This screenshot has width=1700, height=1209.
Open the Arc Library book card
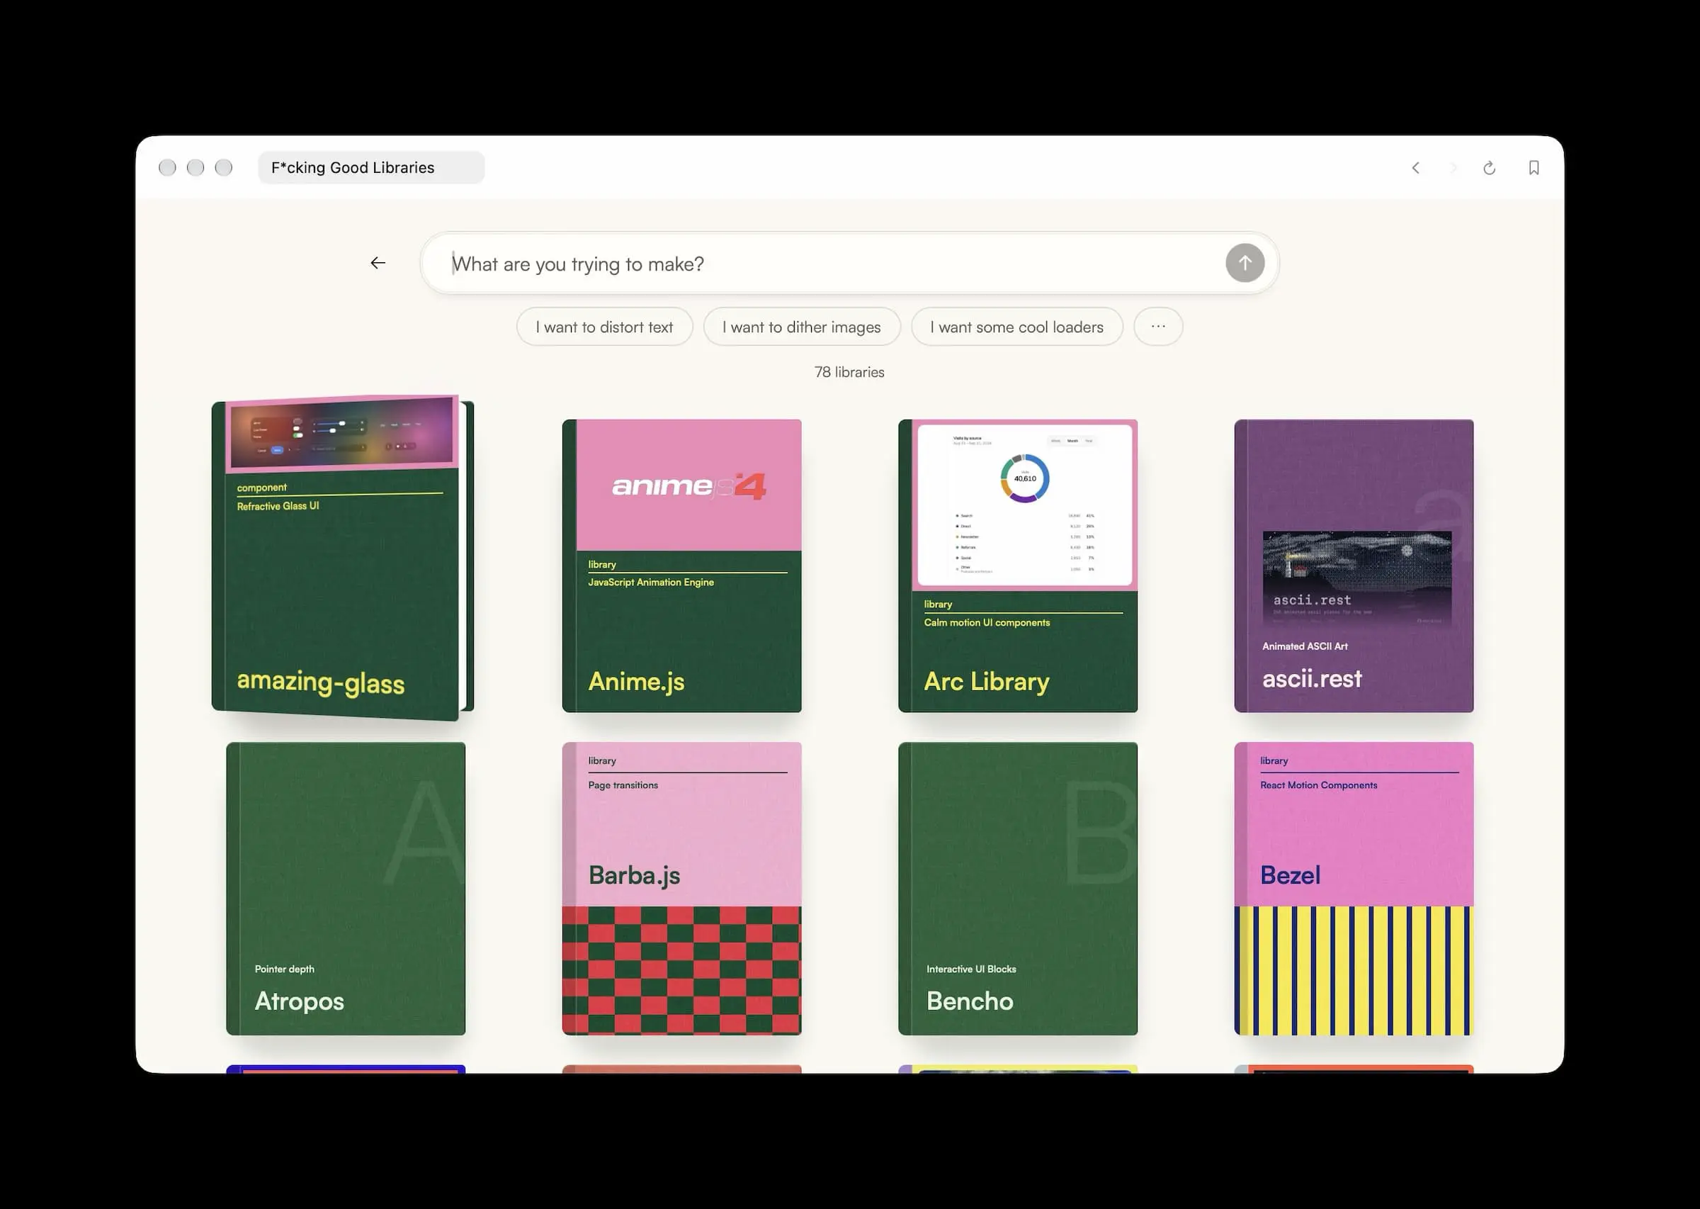pos(1018,566)
